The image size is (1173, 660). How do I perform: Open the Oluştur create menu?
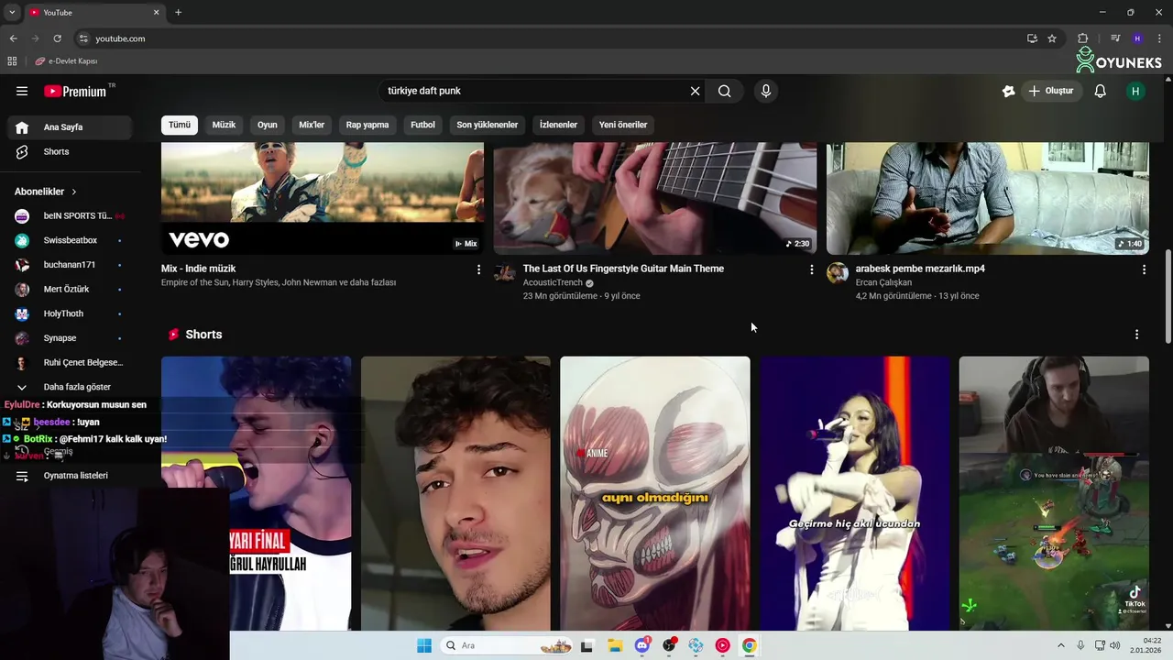1051,91
